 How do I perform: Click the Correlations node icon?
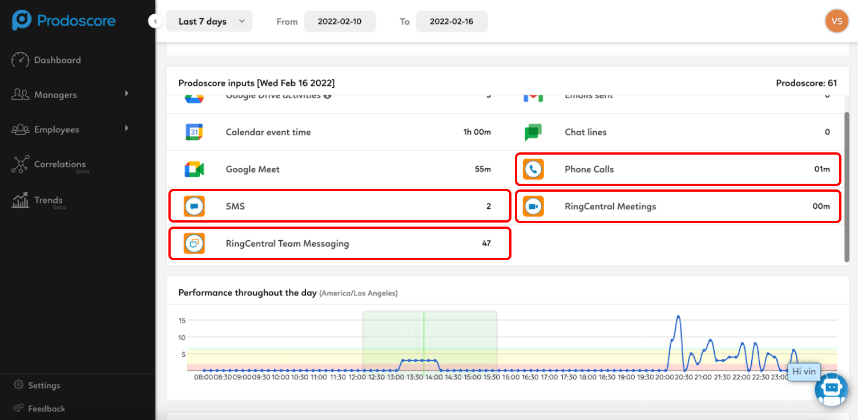click(20, 165)
